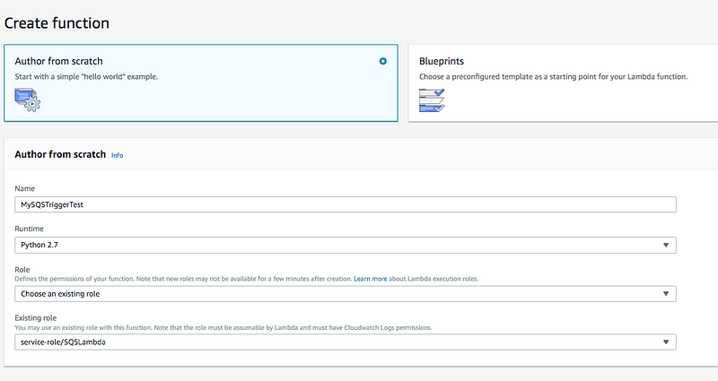Click the Role field label
Image resolution: width=718 pixels, height=381 pixels.
click(22, 270)
